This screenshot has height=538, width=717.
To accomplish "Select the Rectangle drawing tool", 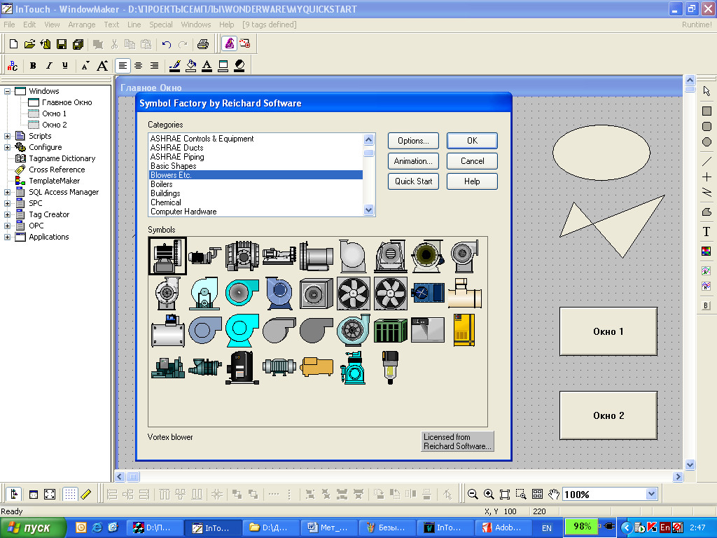I will (x=706, y=111).
